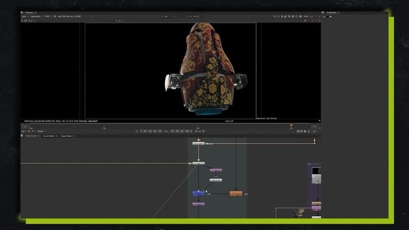
Task: Select the Viewer tab
Action: [29, 13]
